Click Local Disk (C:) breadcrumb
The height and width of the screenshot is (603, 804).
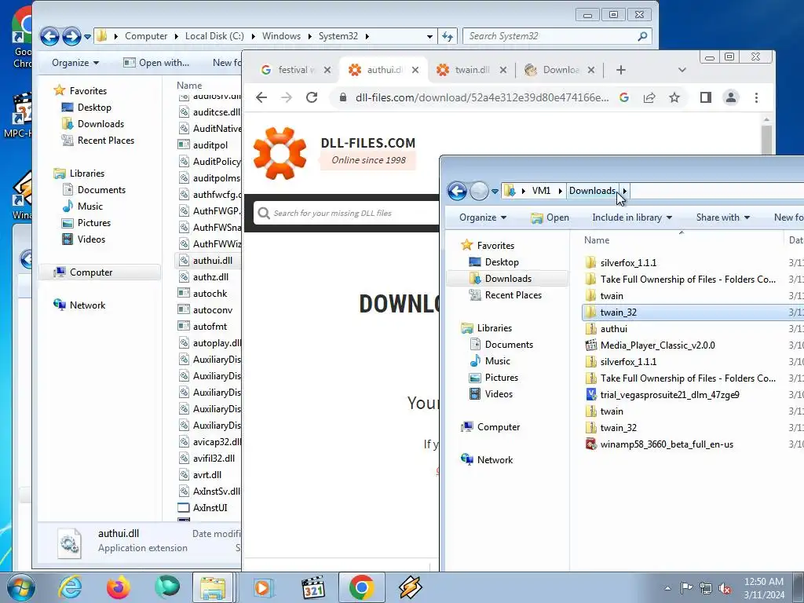pos(214,36)
